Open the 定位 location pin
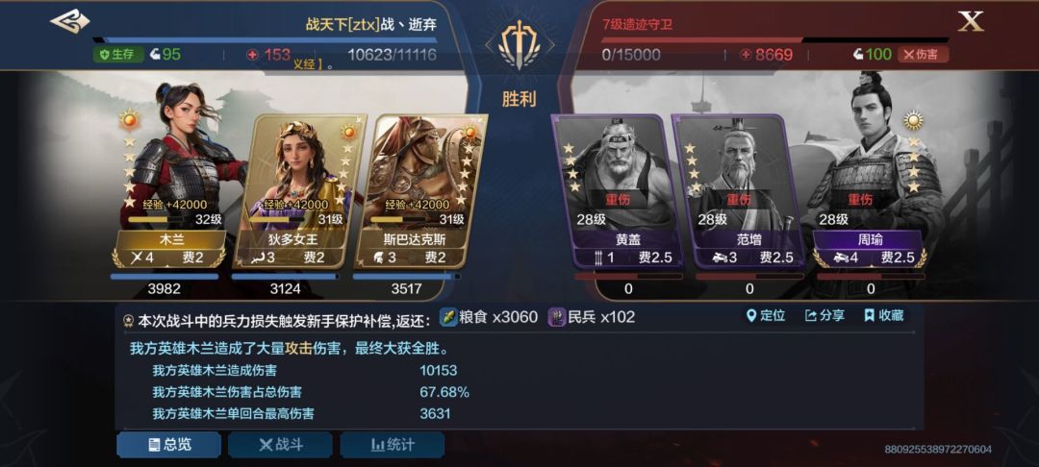 (x=766, y=315)
